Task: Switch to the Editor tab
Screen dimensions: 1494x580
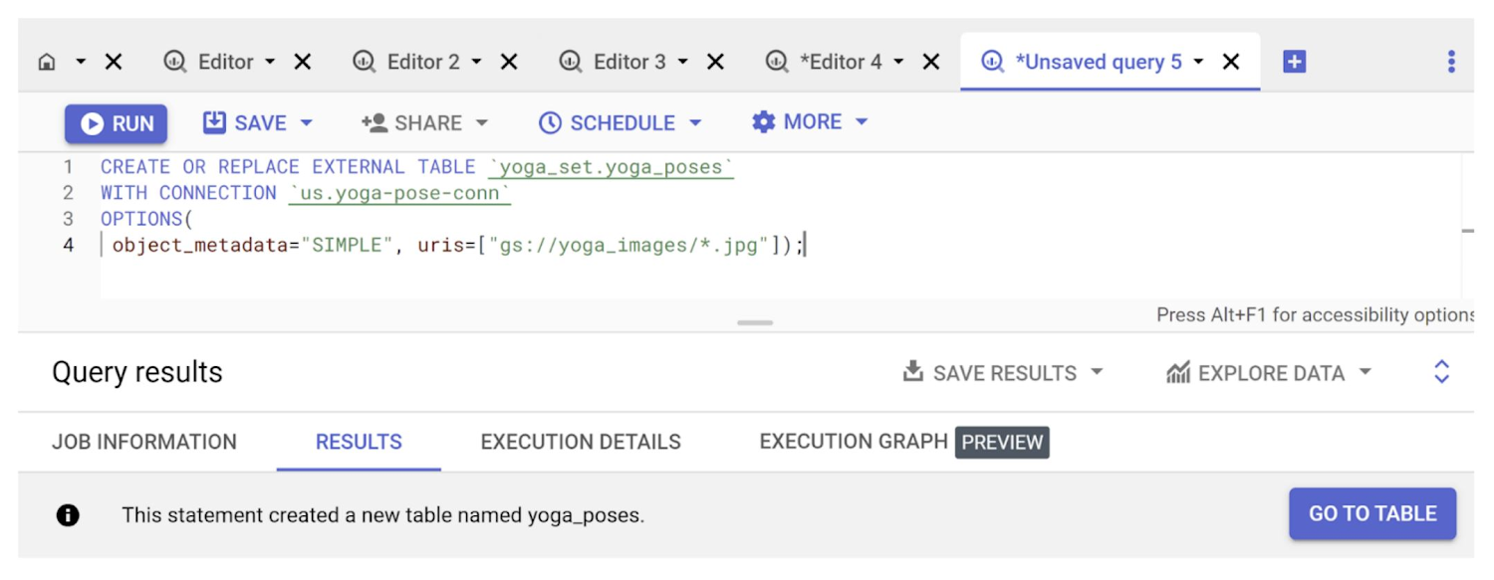Action: click(x=226, y=62)
